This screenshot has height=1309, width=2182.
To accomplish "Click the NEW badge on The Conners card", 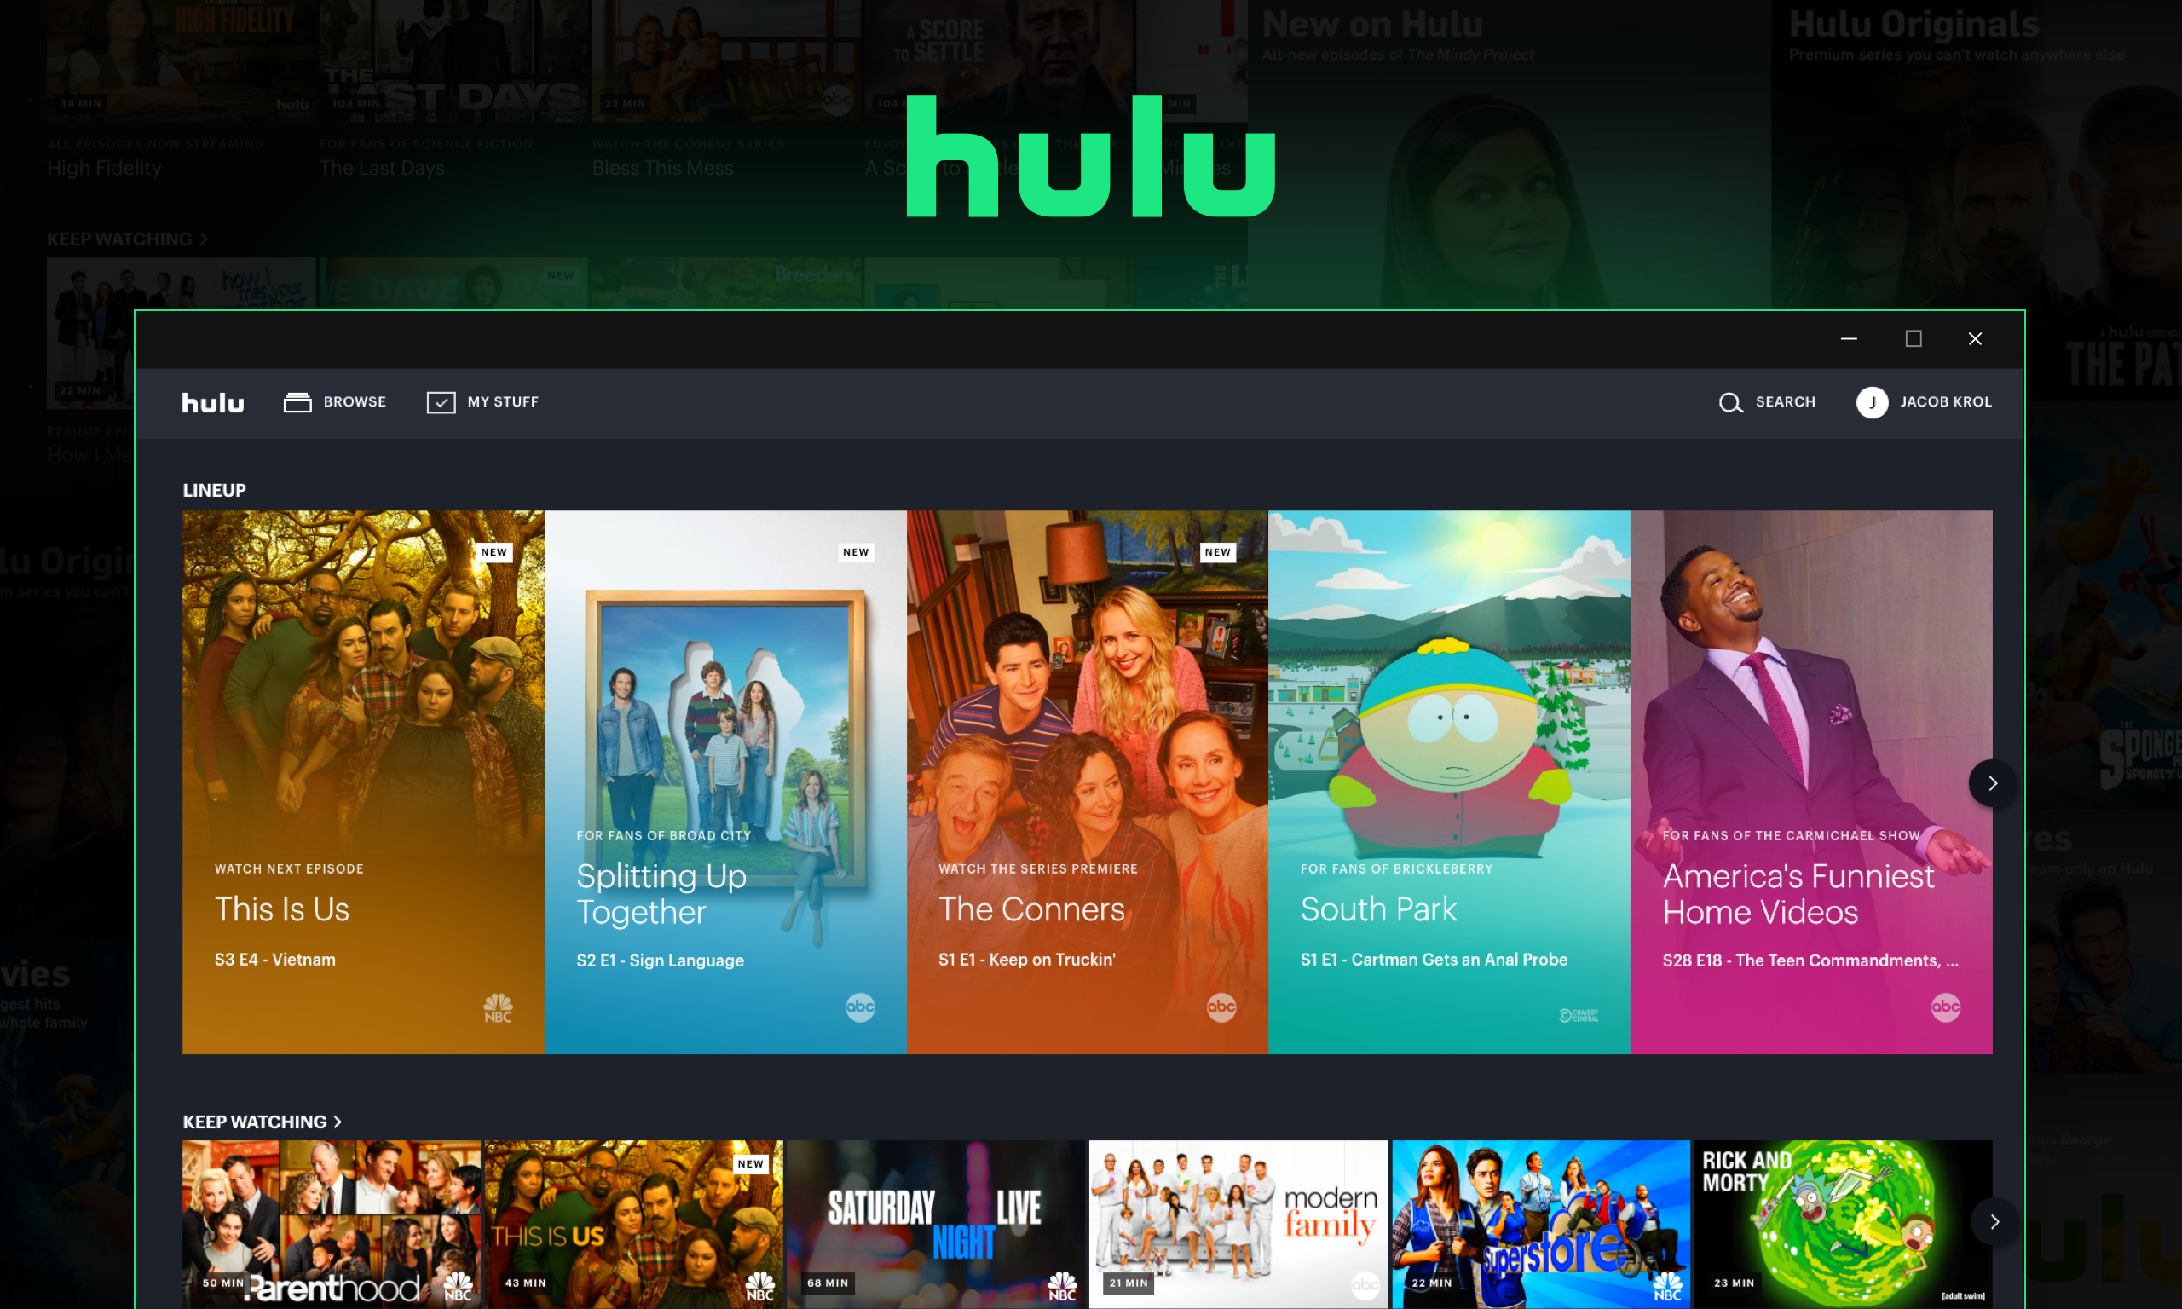I will pyautogui.click(x=1215, y=549).
